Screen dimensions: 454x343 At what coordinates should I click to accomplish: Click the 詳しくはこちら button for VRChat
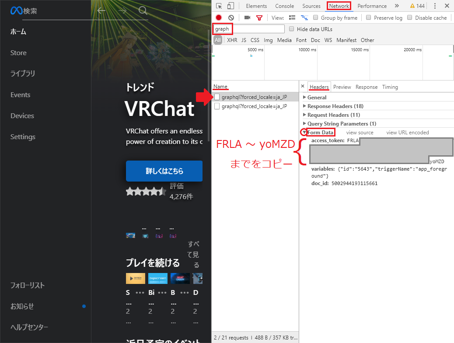tap(164, 171)
